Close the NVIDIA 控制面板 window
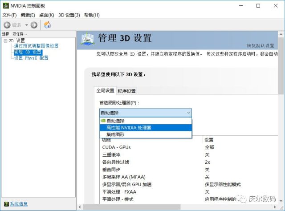Image resolution: width=285 pixels, height=211 pixels. coord(276,6)
